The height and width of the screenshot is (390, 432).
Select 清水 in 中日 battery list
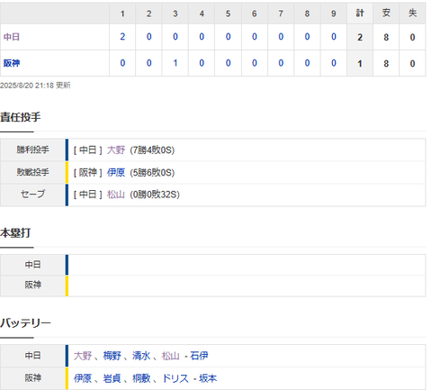(x=141, y=356)
